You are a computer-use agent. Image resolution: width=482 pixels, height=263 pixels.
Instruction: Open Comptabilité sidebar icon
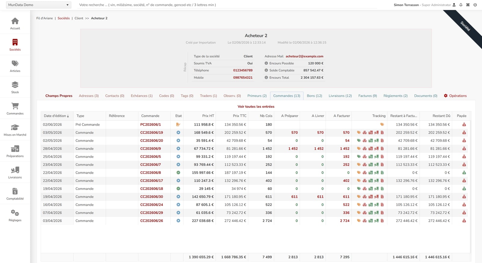(15, 191)
